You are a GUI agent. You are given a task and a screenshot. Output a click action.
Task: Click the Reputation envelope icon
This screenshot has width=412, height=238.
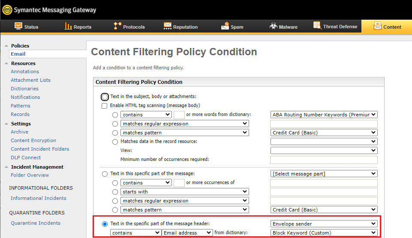(167, 26)
